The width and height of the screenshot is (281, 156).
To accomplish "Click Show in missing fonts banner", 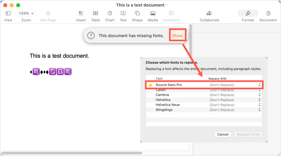I will [177, 35].
